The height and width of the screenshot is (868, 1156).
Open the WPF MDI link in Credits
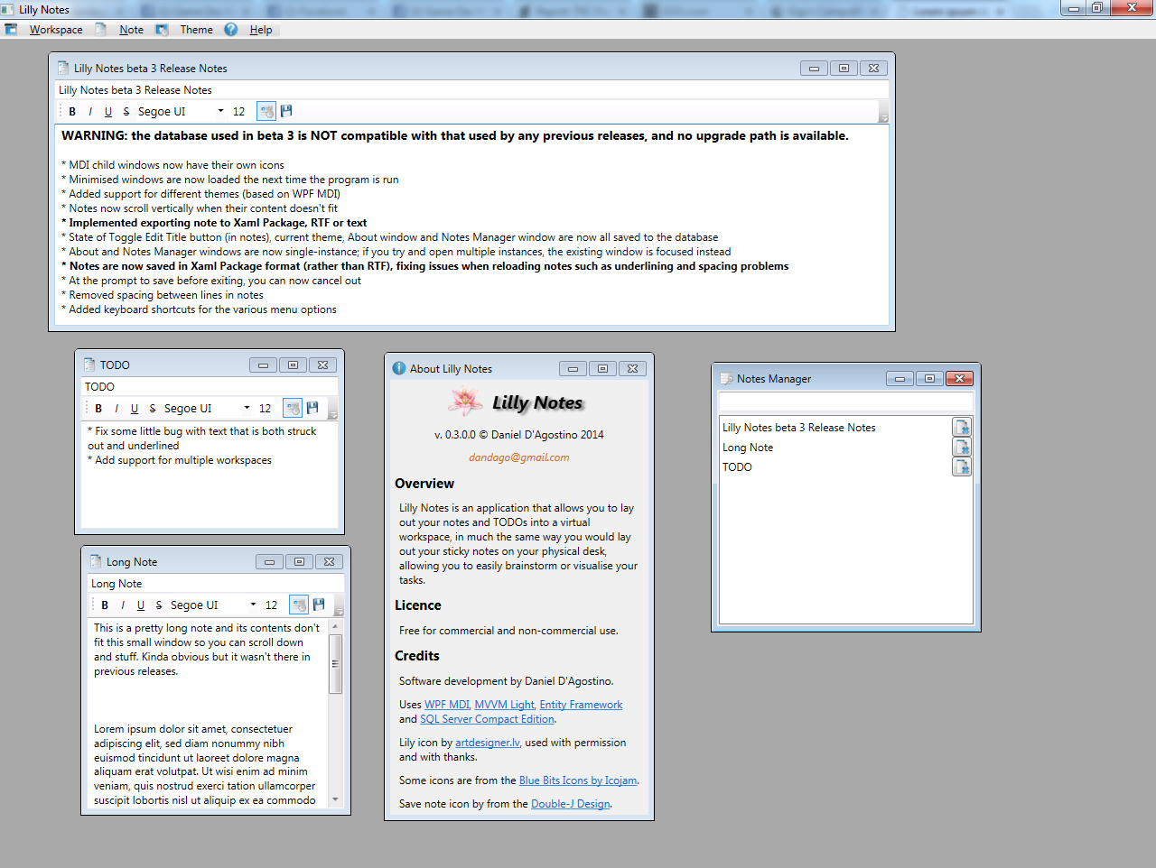(447, 705)
